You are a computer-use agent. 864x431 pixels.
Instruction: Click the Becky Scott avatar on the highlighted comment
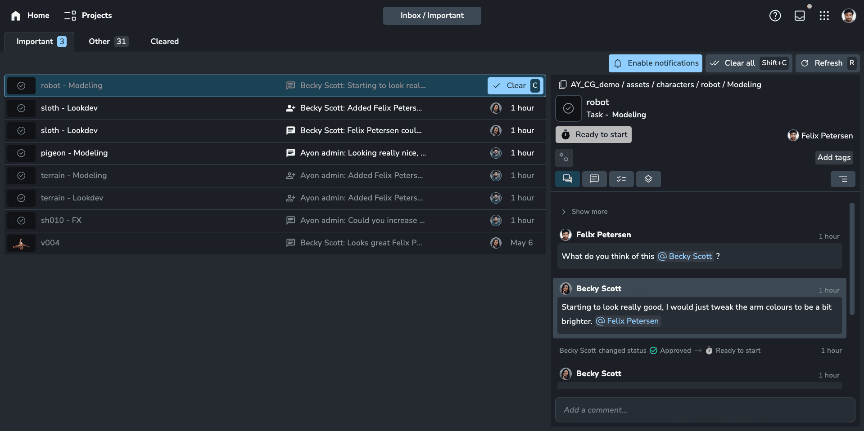(x=565, y=289)
